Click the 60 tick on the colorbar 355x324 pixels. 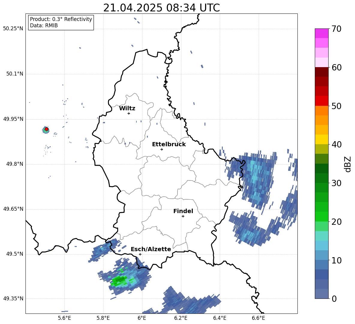click(336, 67)
